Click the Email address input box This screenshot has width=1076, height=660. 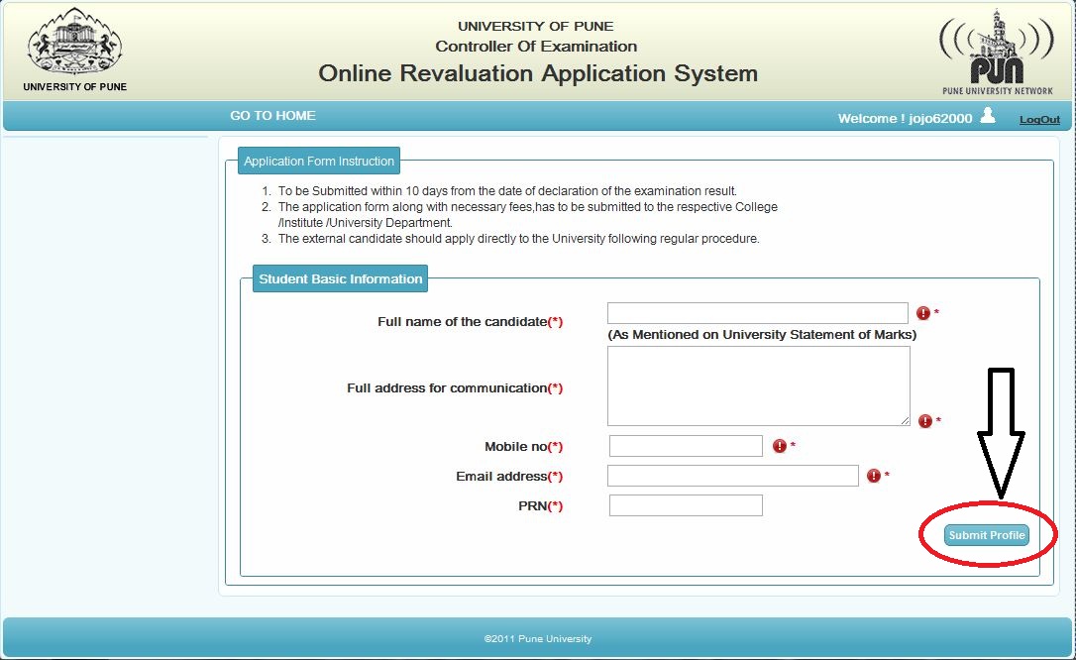(733, 475)
